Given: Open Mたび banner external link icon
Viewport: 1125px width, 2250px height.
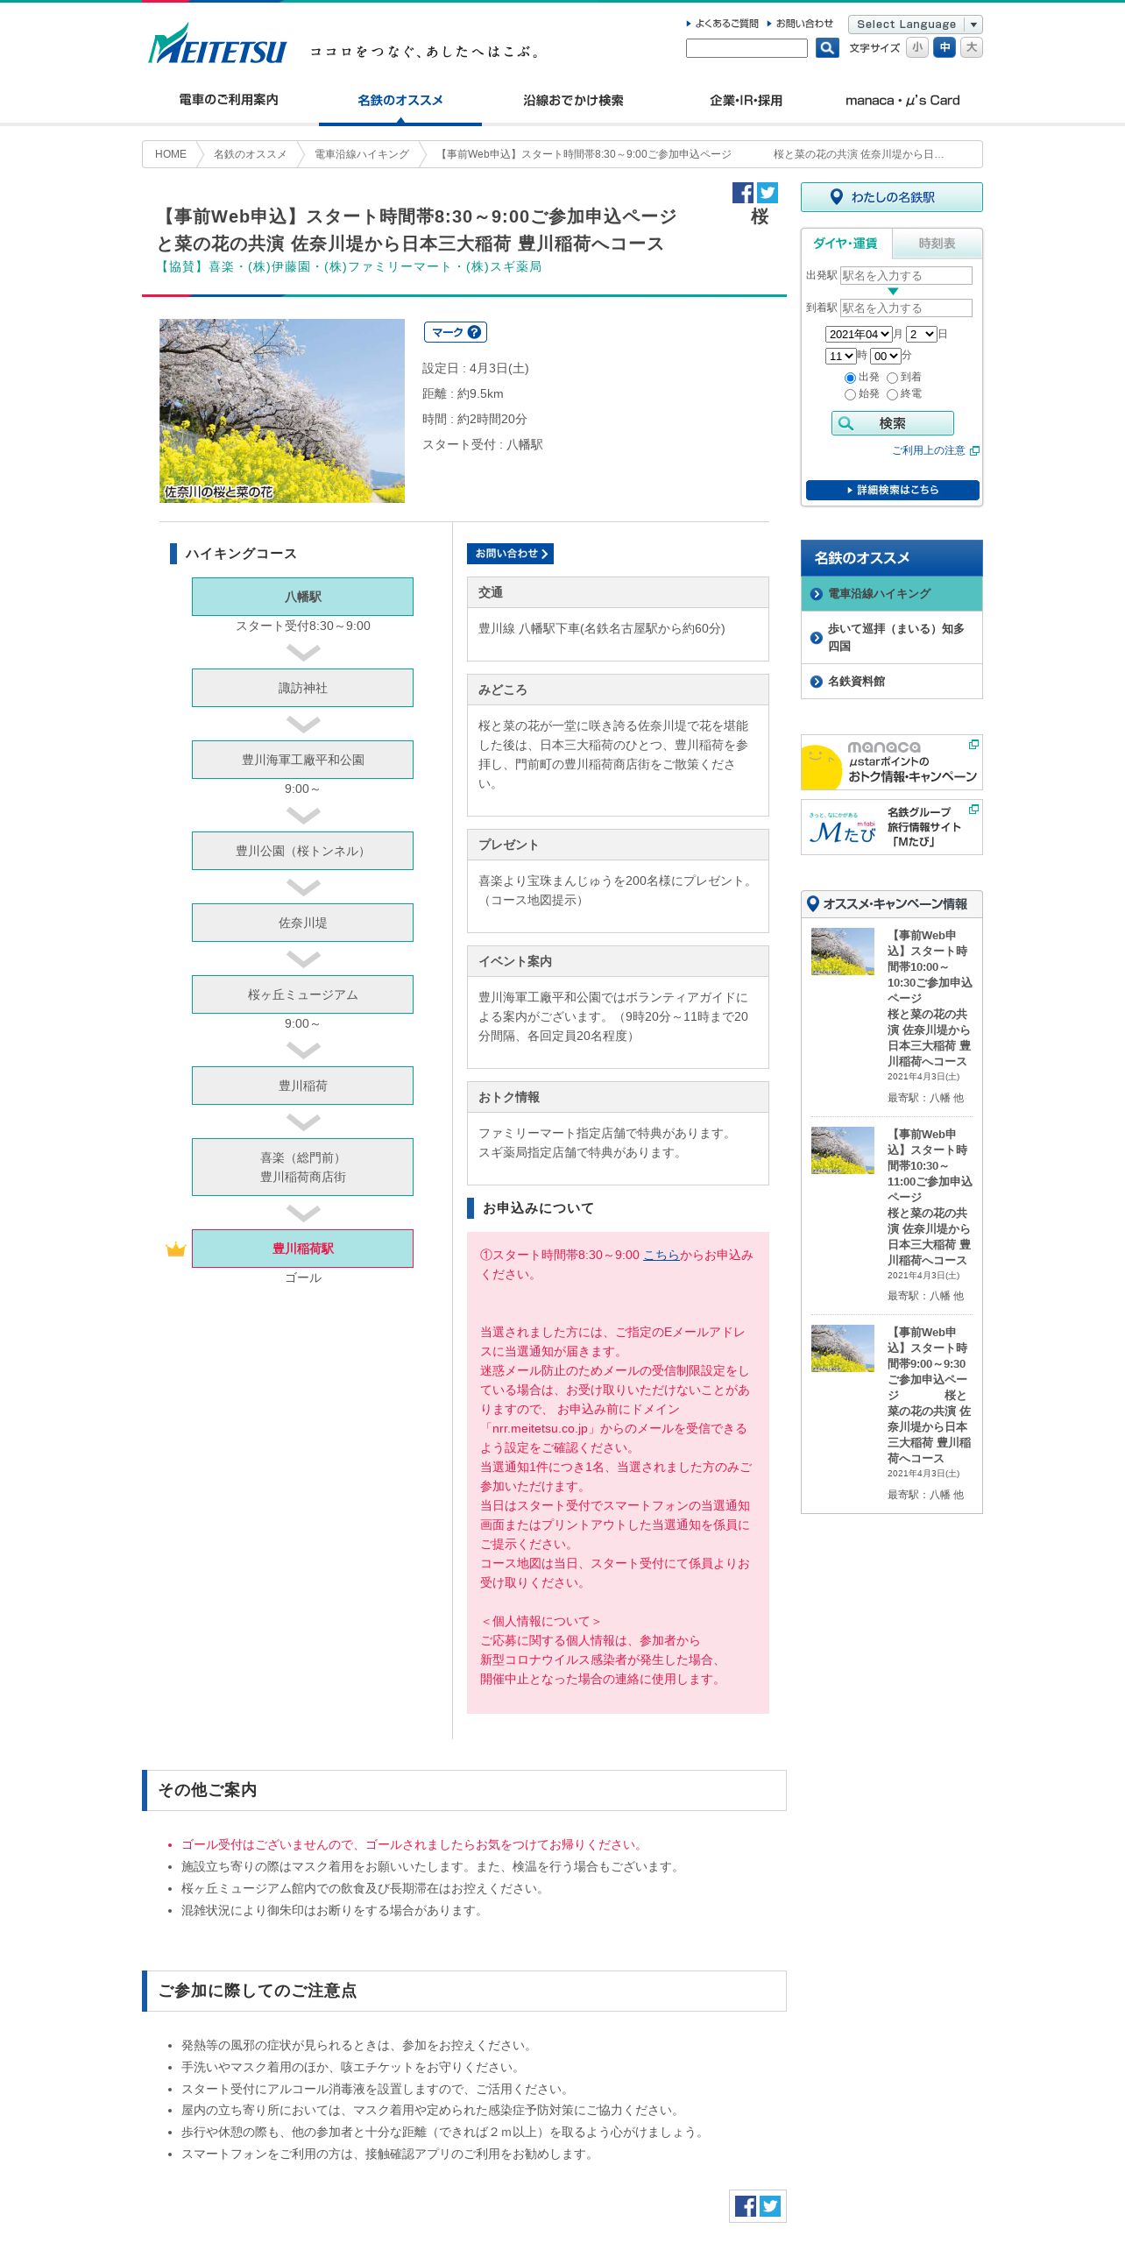Looking at the screenshot, I should [x=973, y=809].
